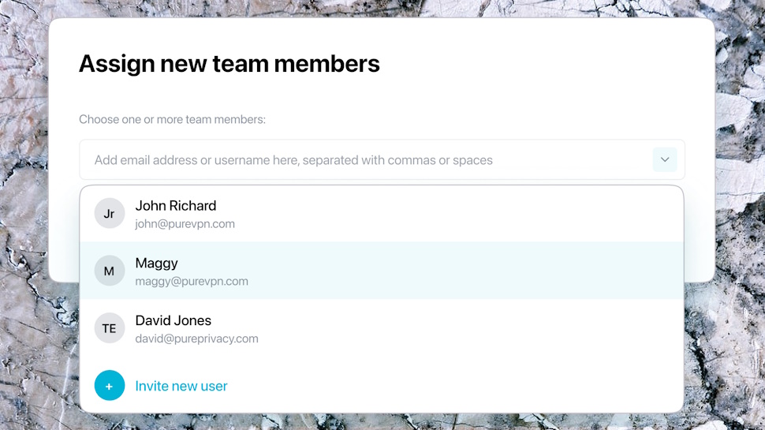Click the TE avatar beside David Jones
This screenshot has width=765, height=430.
pyautogui.click(x=110, y=328)
